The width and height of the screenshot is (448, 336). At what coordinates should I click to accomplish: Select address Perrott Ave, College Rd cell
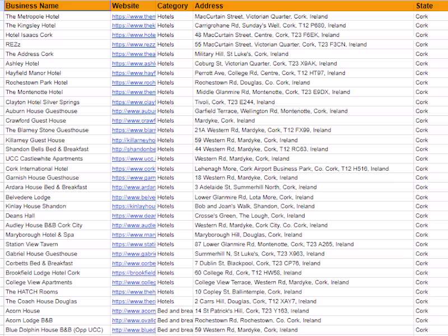pos(304,73)
